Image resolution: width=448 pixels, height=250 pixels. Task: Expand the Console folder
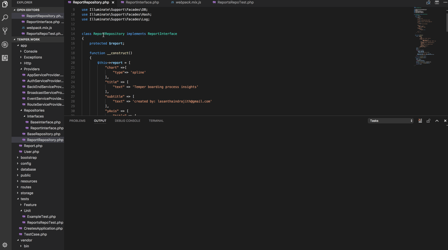[38, 52]
